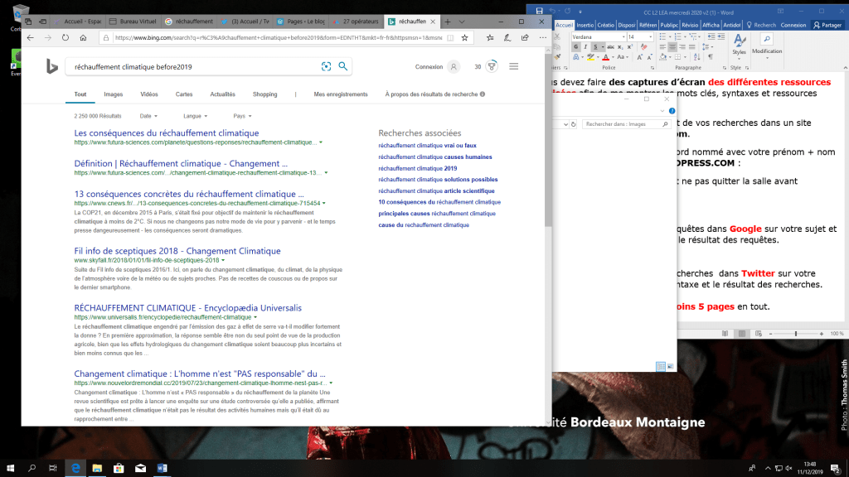This screenshot has height=477, width=849.
Task: Click the browser refresh button
Action: tap(65, 37)
